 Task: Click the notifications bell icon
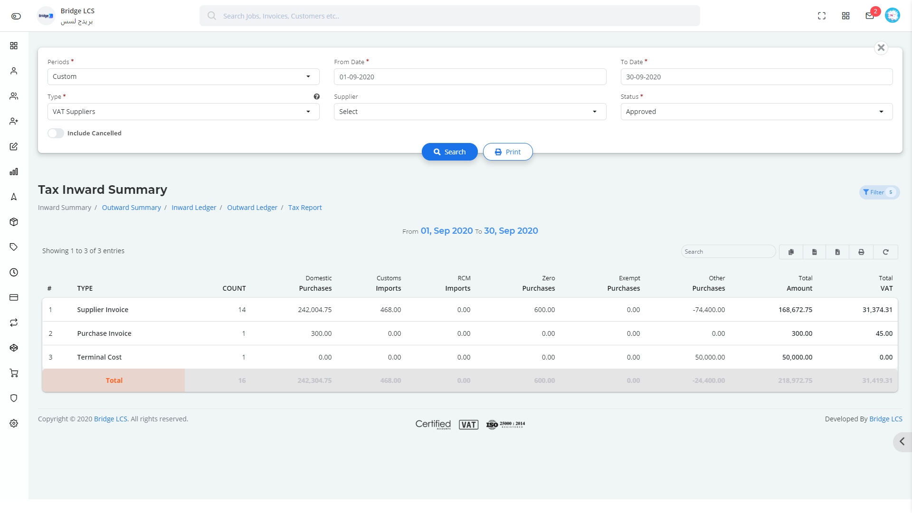pyautogui.click(x=869, y=15)
